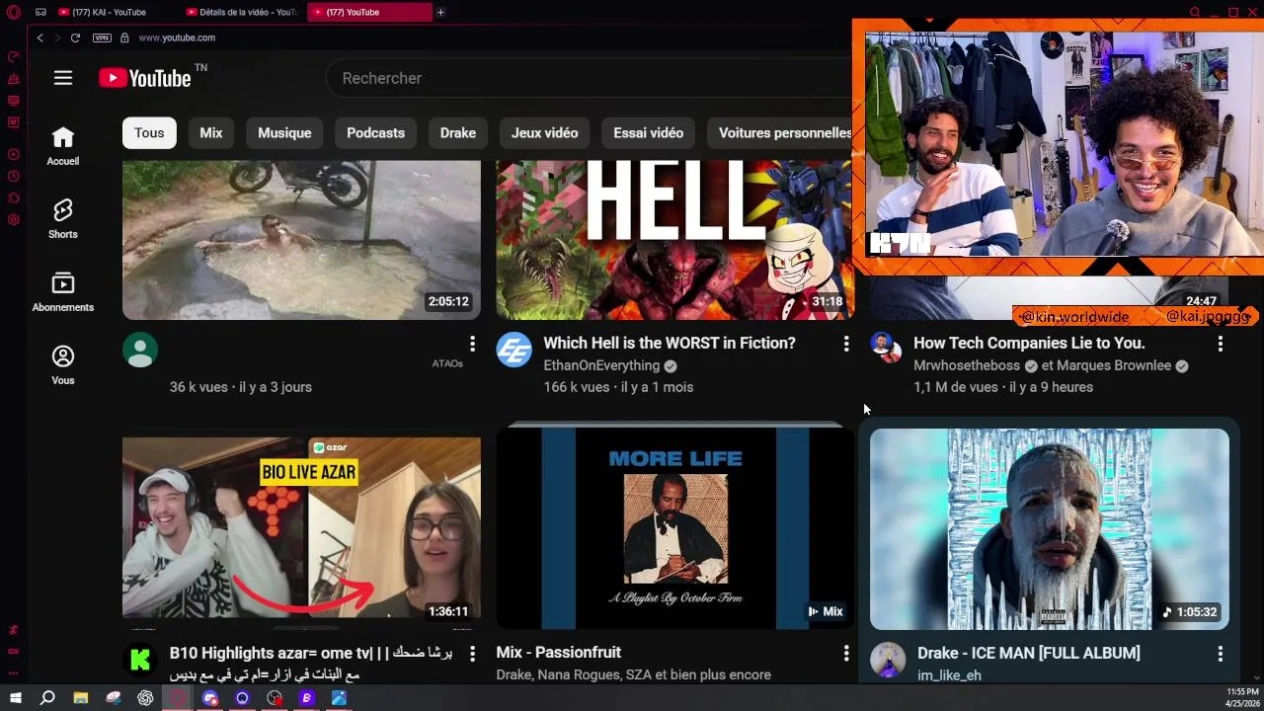Select the Essai vidéo filter chip
This screenshot has width=1264, height=711.
[648, 132]
